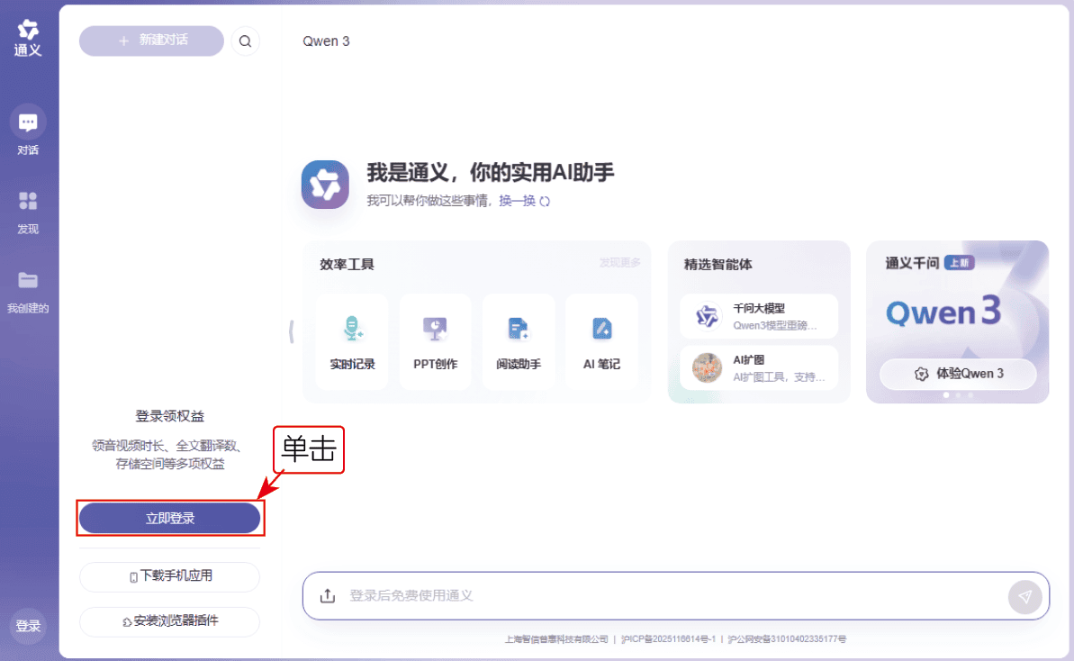Click the 发现更多 link

coord(620,263)
